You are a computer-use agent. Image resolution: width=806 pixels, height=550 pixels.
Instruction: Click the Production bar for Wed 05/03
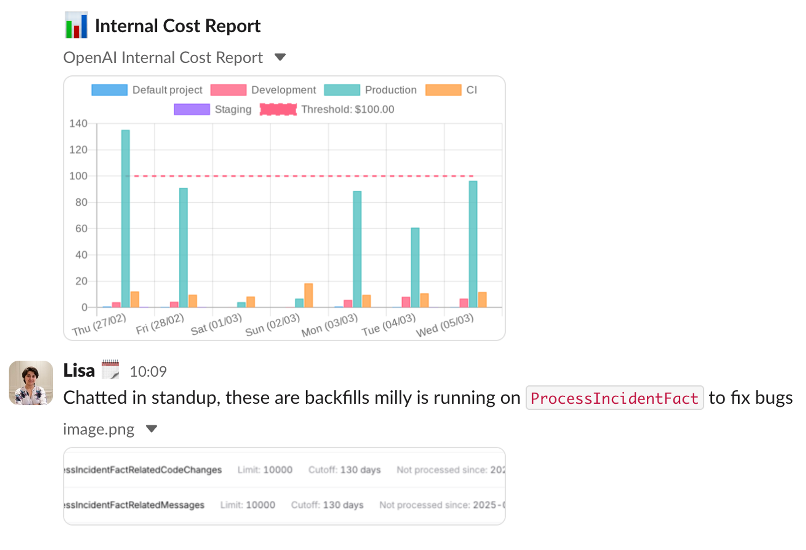pyautogui.click(x=473, y=244)
